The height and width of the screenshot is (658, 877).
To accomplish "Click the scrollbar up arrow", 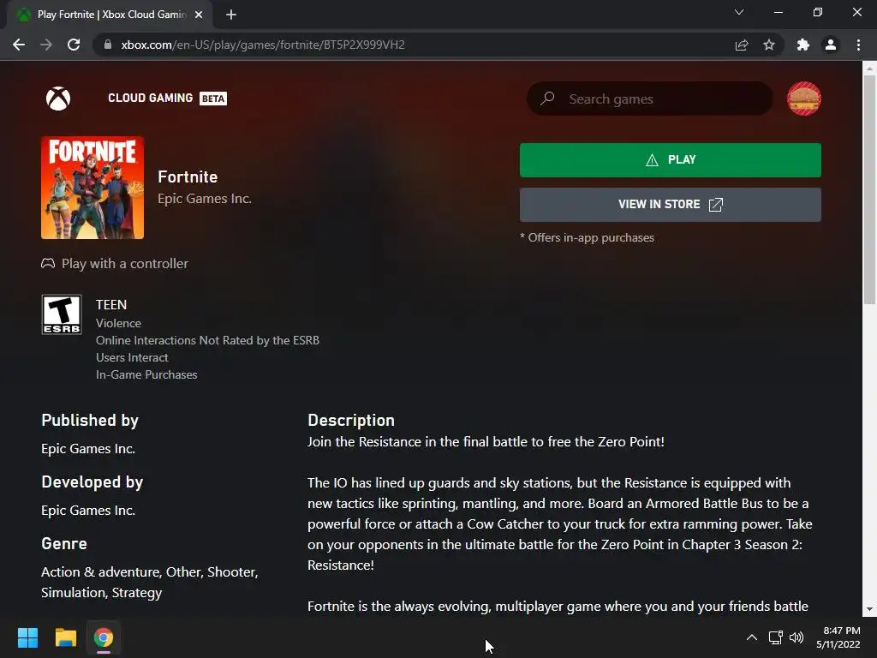I will tap(869, 68).
